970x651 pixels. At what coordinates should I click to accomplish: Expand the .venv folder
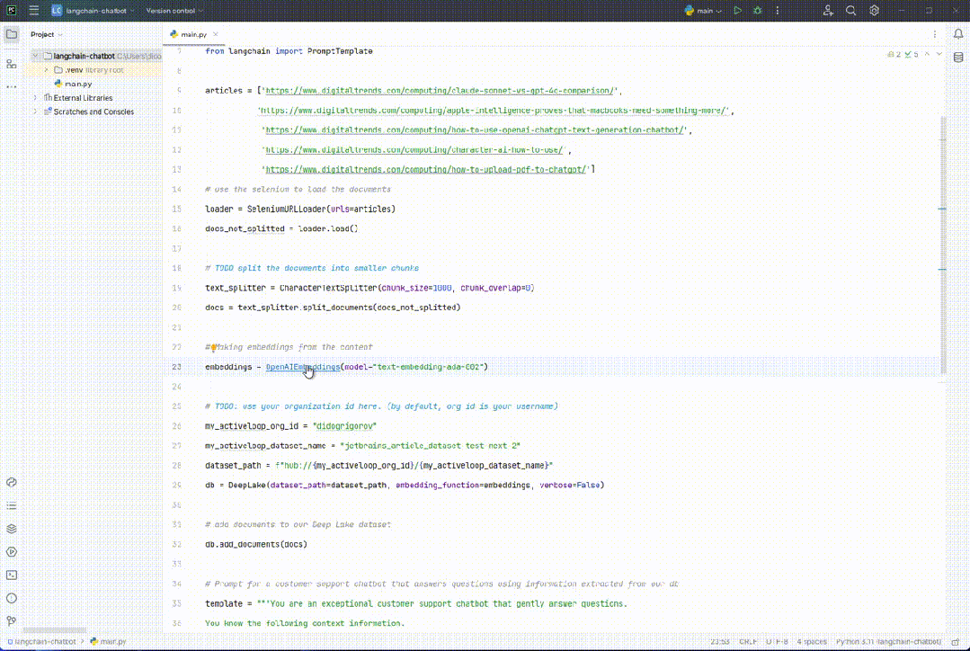click(47, 70)
